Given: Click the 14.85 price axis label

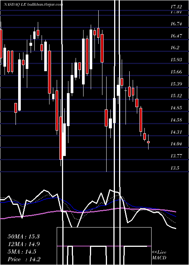Looking at the screenshot, I should coord(176,108).
